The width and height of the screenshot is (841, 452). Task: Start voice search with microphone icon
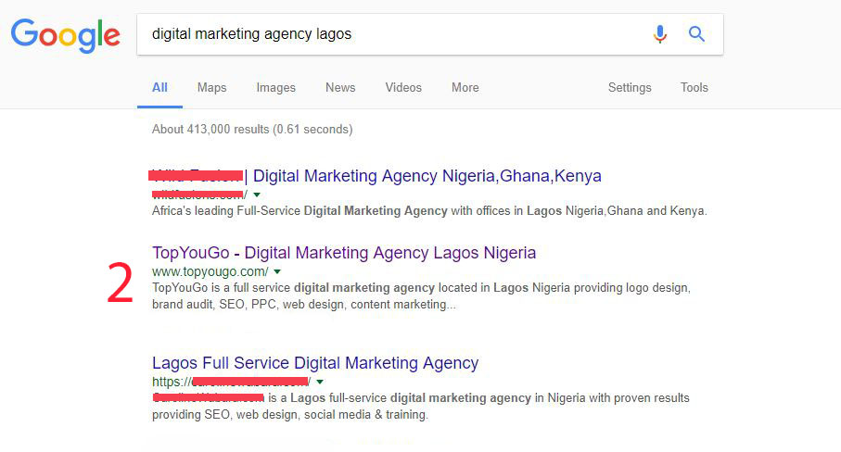tap(659, 33)
